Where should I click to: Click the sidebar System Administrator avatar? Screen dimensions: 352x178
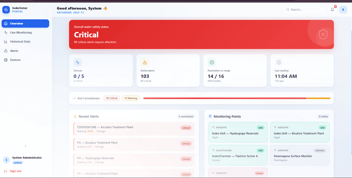[6, 160]
